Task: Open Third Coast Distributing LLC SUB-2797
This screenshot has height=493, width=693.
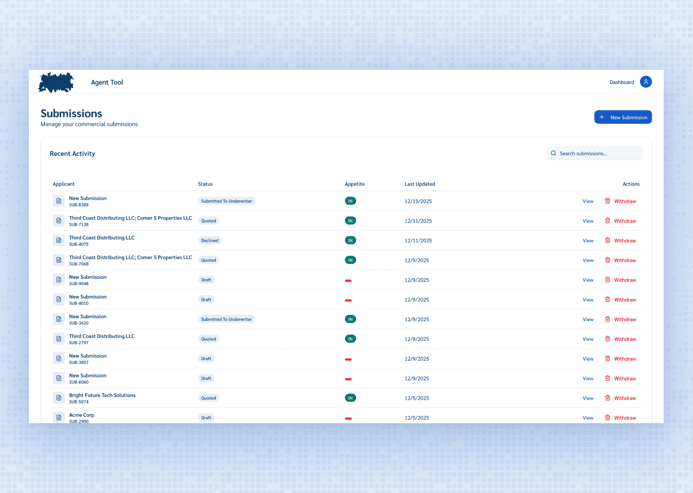Action: tap(102, 337)
